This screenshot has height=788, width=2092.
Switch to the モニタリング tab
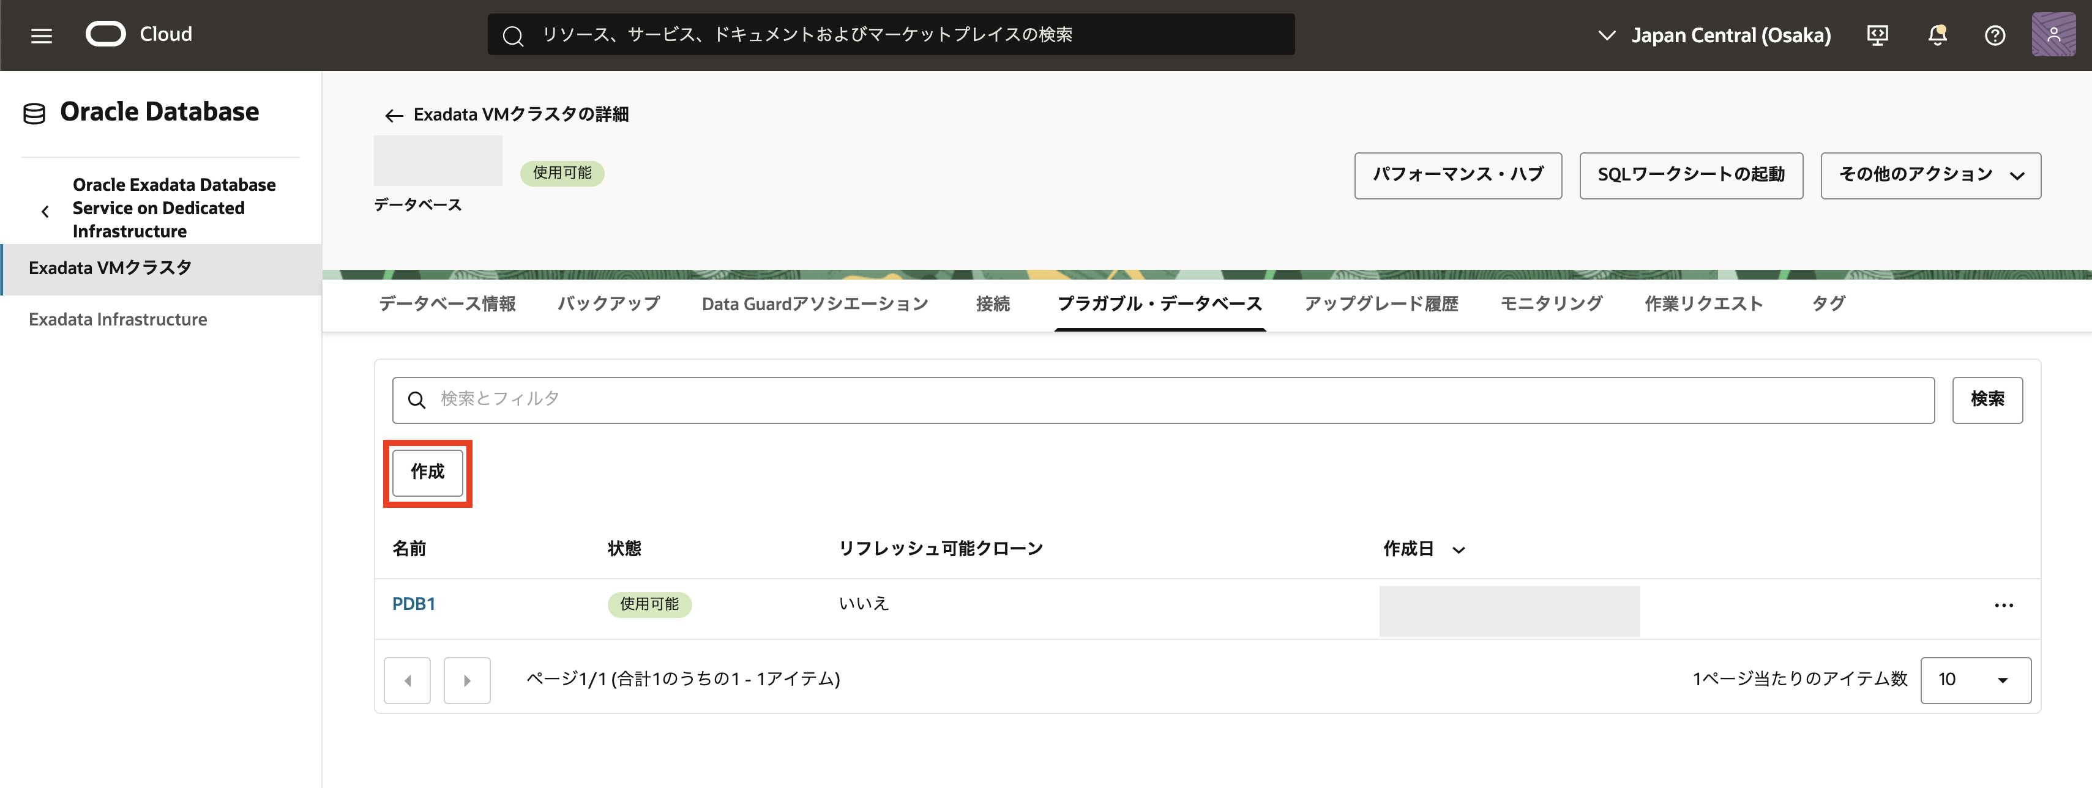tap(1550, 303)
